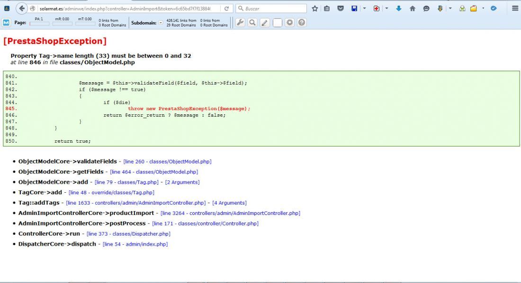Expand the [4 Arguments] link
The height and width of the screenshot is (283, 521).
230,203
